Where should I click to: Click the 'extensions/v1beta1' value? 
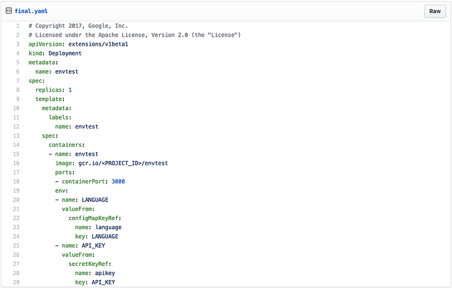[x=98, y=44]
